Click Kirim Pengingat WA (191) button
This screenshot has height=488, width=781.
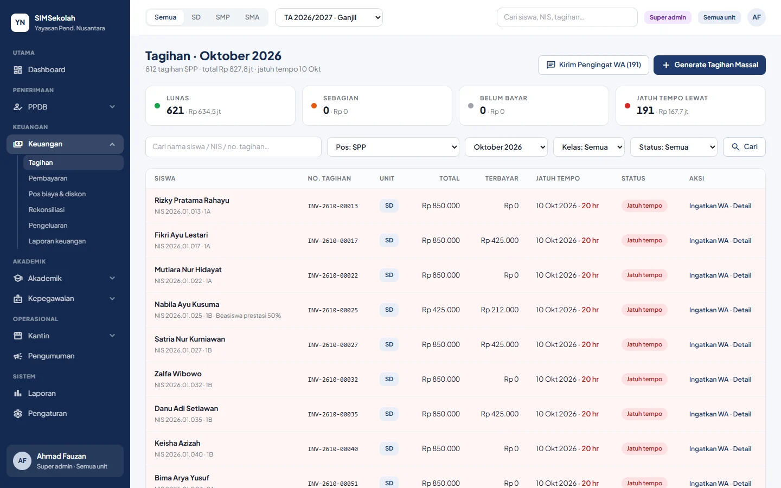pos(593,65)
